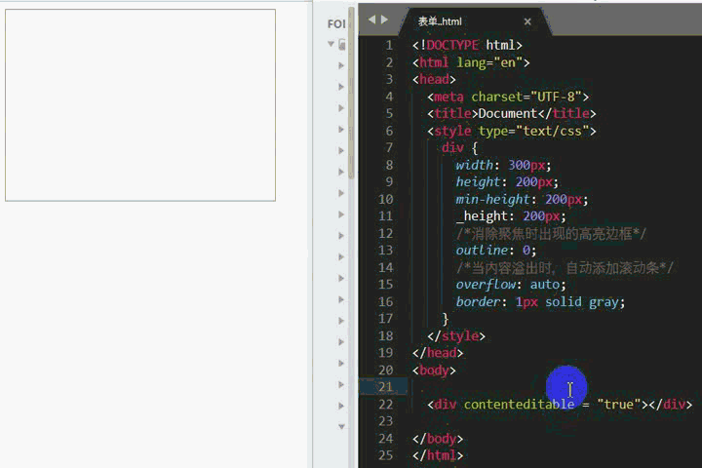
Task: Click the left tab navigation arrow
Action: click(x=371, y=19)
